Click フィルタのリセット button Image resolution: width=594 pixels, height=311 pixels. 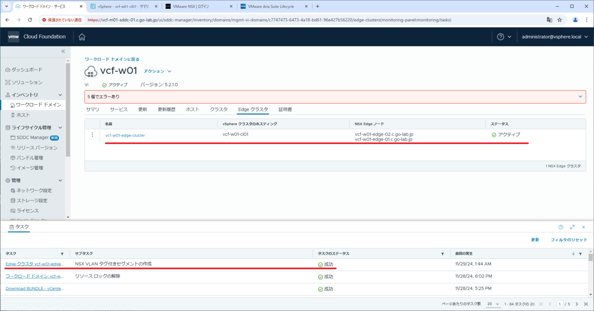click(x=569, y=240)
